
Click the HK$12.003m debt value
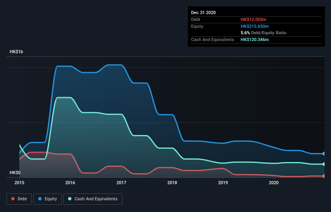point(253,19)
